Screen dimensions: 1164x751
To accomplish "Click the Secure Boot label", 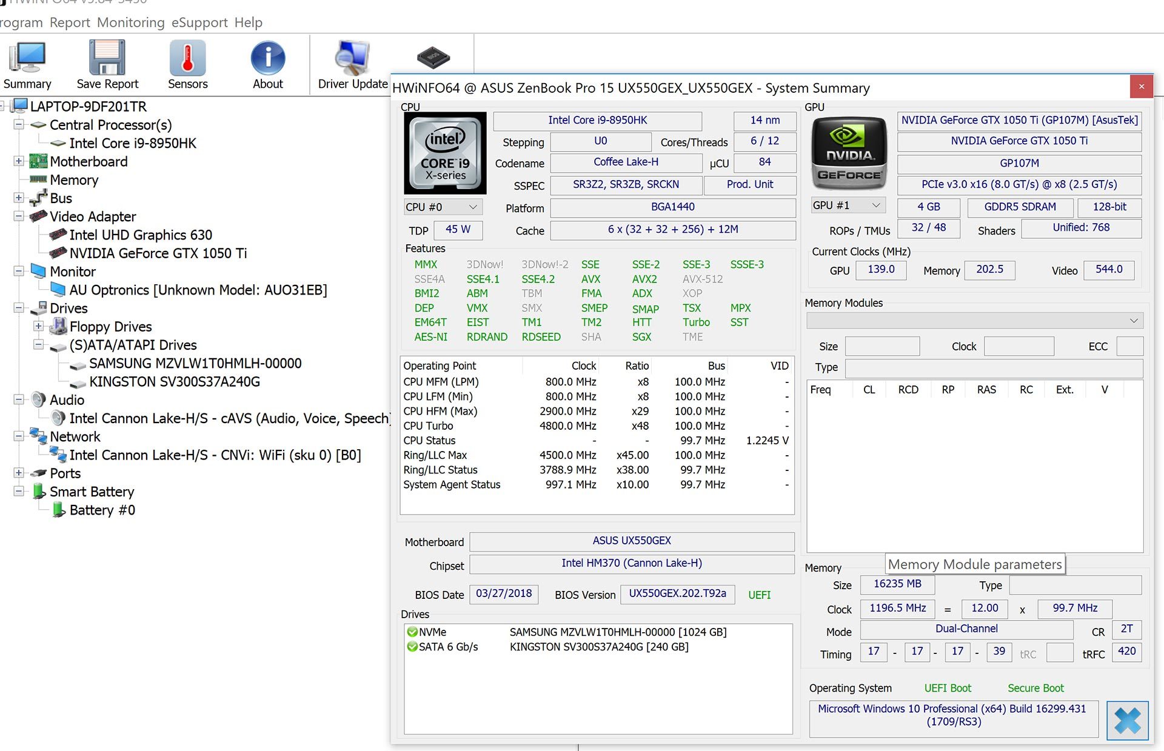I will (1035, 688).
